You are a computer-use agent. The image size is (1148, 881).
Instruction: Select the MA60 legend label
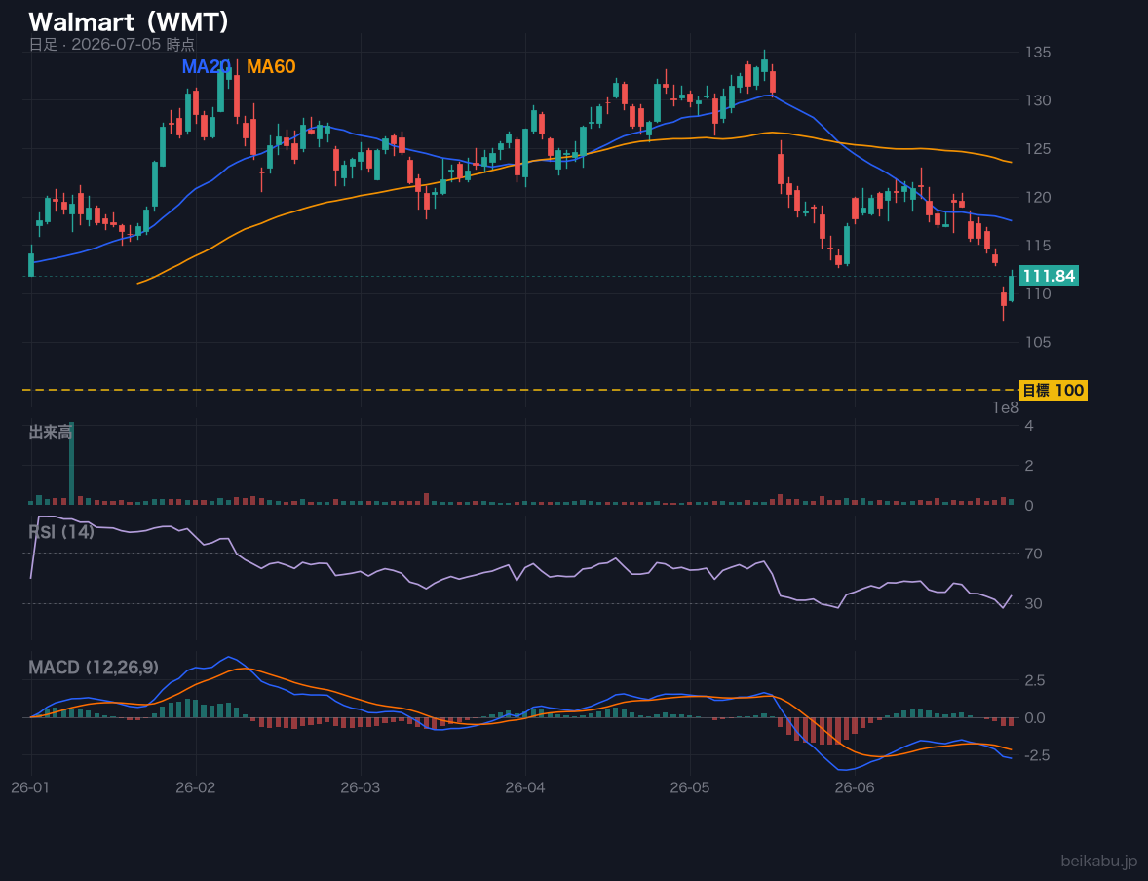pyautogui.click(x=271, y=66)
